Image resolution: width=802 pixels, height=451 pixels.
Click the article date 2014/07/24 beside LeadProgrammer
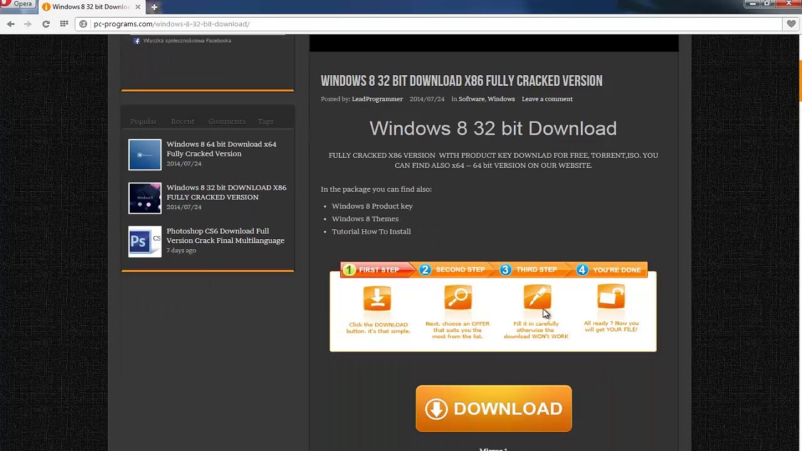coord(427,99)
